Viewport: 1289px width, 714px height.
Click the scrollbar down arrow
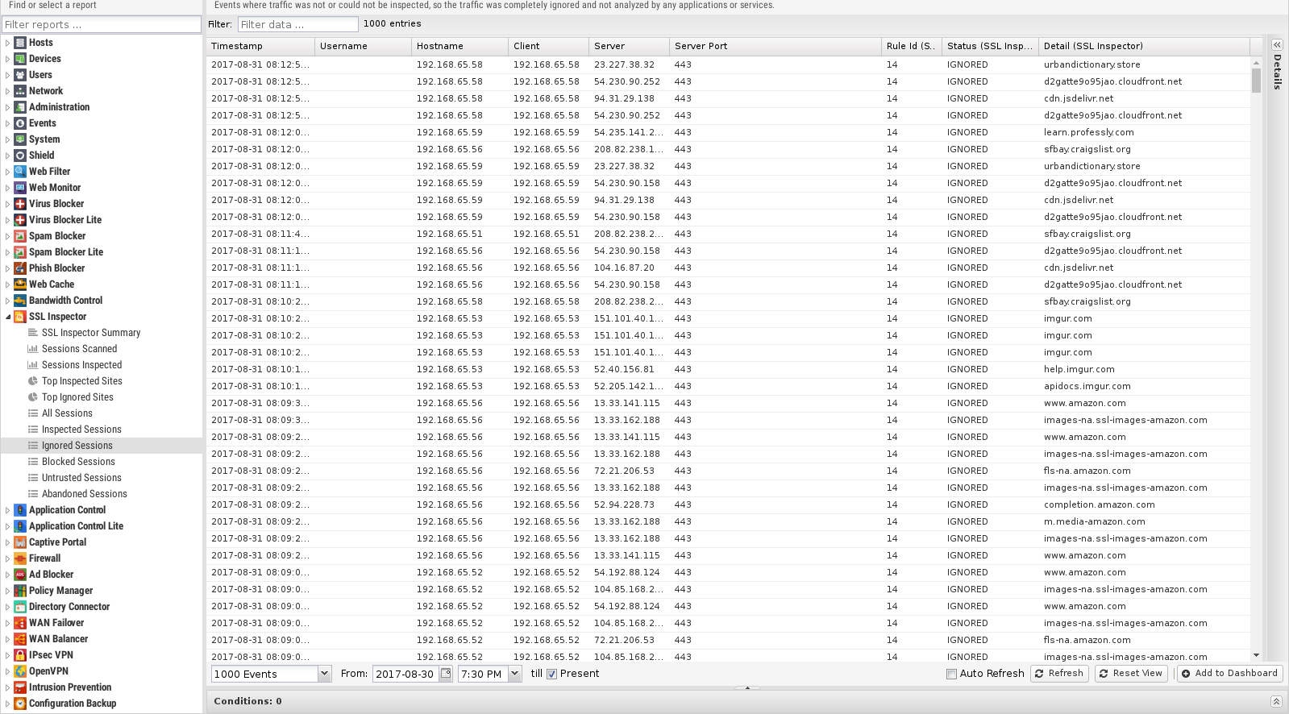[1256, 656]
